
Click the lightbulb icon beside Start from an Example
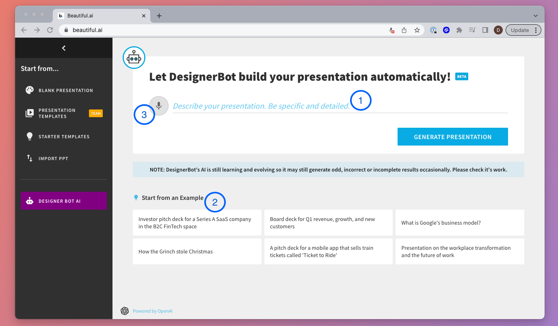(136, 197)
